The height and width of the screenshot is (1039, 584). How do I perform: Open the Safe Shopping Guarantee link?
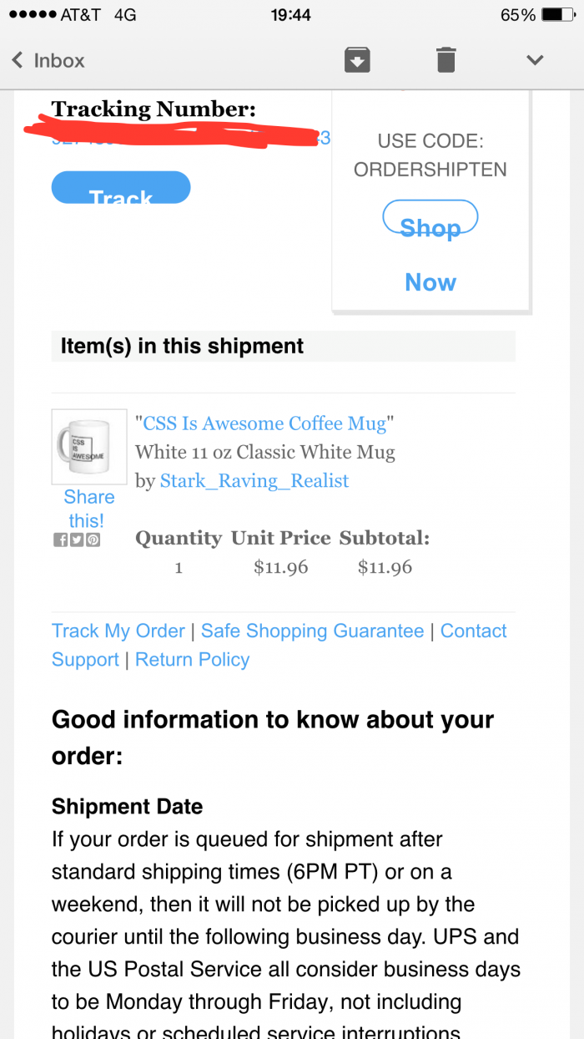tap(312, 631)
